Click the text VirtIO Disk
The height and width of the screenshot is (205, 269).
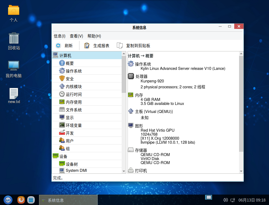[x=150, y=159]
